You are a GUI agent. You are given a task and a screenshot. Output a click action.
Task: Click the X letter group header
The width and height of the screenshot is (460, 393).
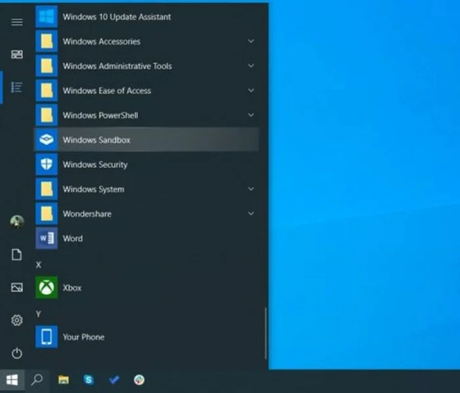pos(38,264)
